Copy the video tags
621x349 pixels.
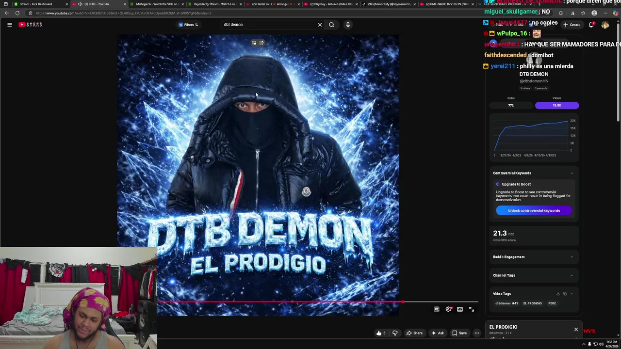tap(565, 294)
